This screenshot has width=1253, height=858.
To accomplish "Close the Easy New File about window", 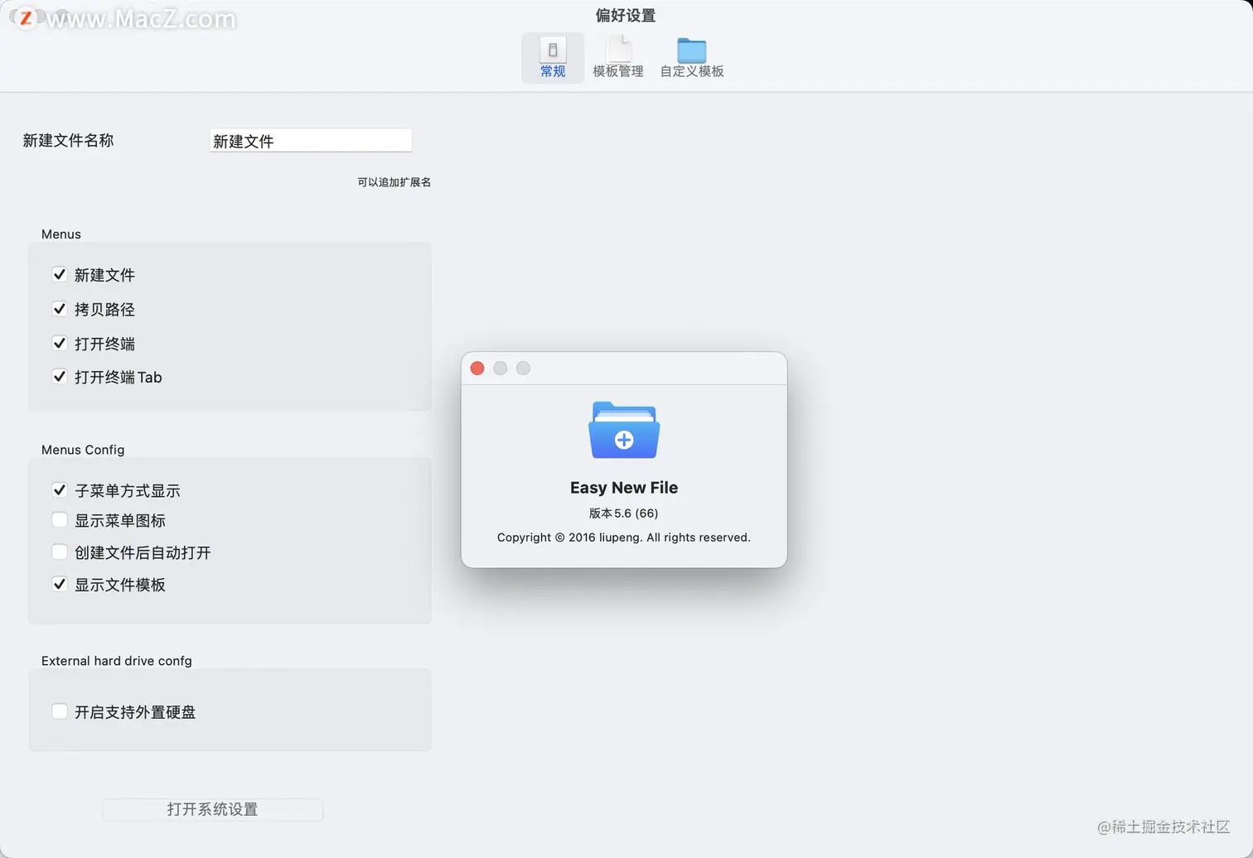I will [477, 369].
